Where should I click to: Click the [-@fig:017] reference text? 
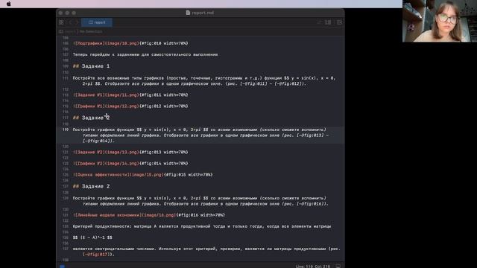(98, 255)
